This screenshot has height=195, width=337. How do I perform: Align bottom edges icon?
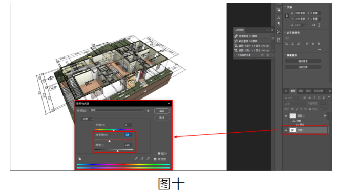pos(319,44)
